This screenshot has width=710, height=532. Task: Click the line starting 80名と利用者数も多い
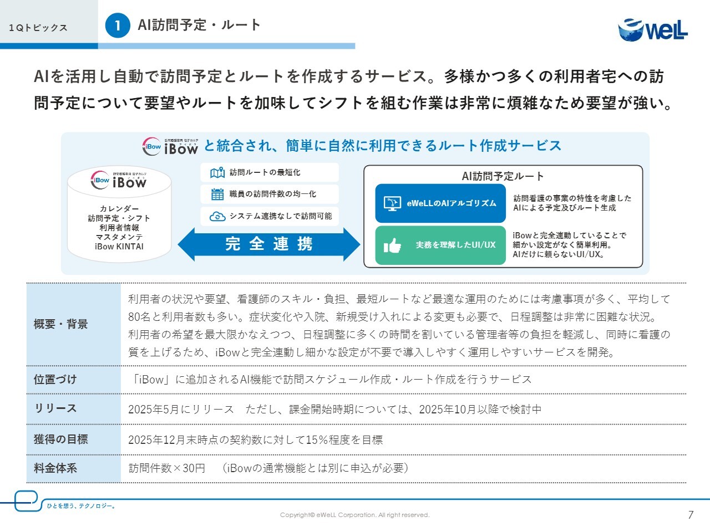point(393,317)
